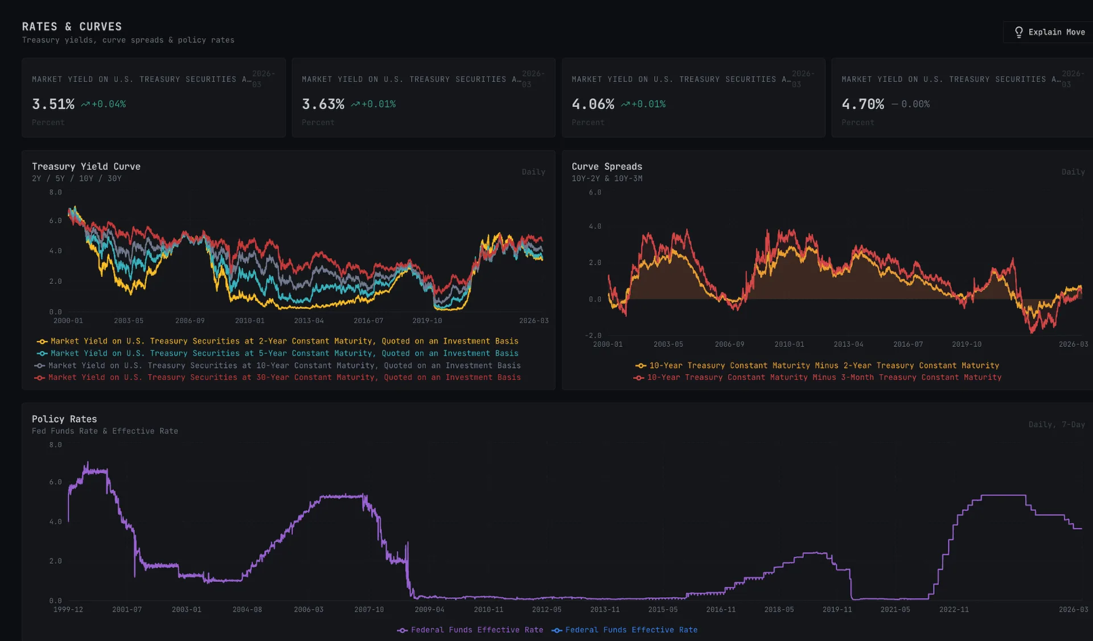Image resolution: width=1093 pixels, height=641 pixels.
Task: Toggle the purple Federal Funds Effective Rate legend
Action: click(470, 630)
